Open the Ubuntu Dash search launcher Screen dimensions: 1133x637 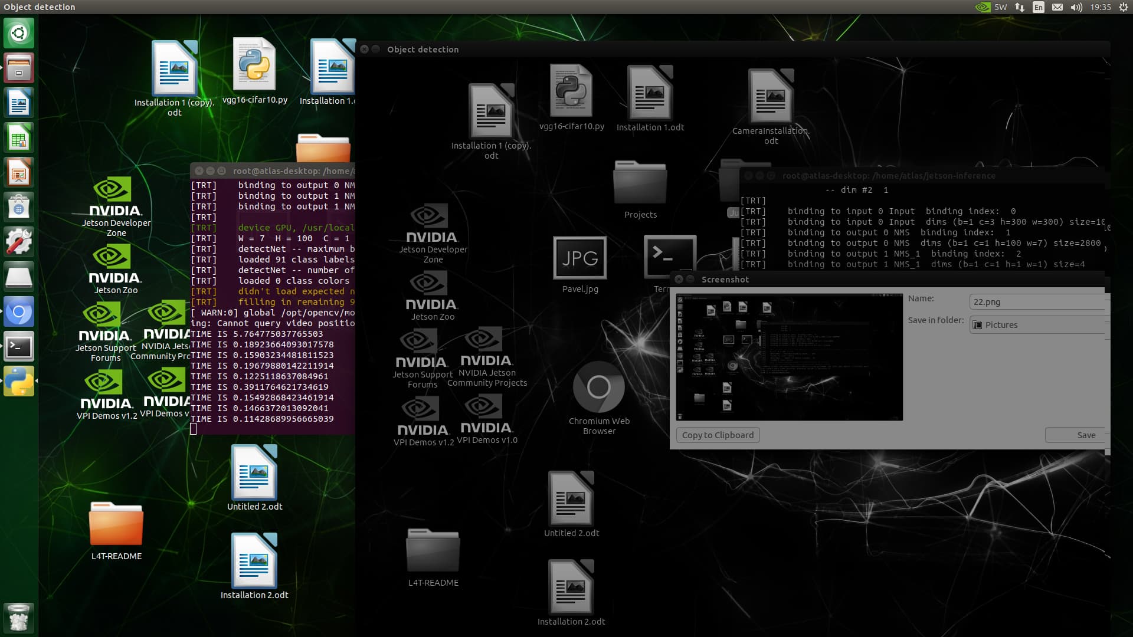(x=19, y=33)
